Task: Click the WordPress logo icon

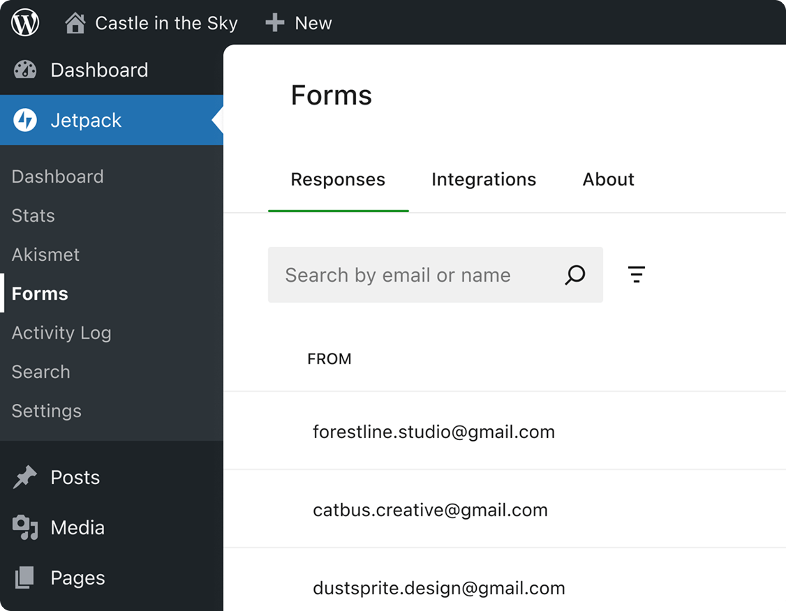Action: tap(25, 23)
